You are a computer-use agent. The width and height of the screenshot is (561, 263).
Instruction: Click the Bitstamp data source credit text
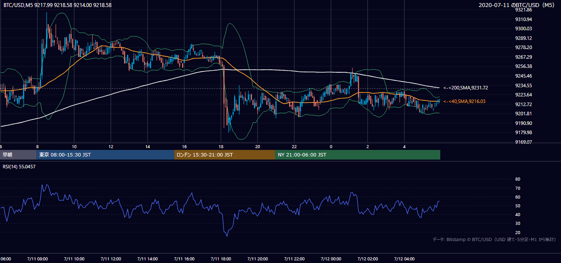[x=494, y=239]
